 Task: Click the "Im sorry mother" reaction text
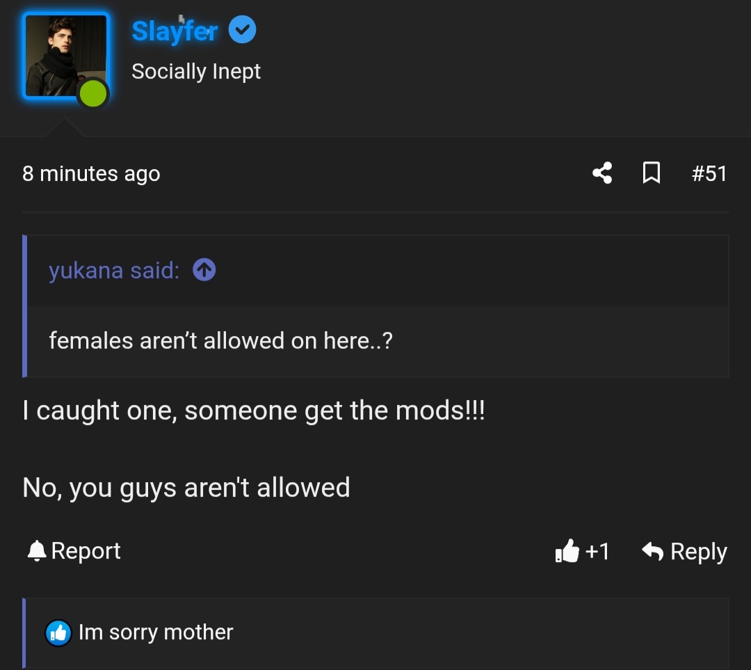click(x=156, y=632)
